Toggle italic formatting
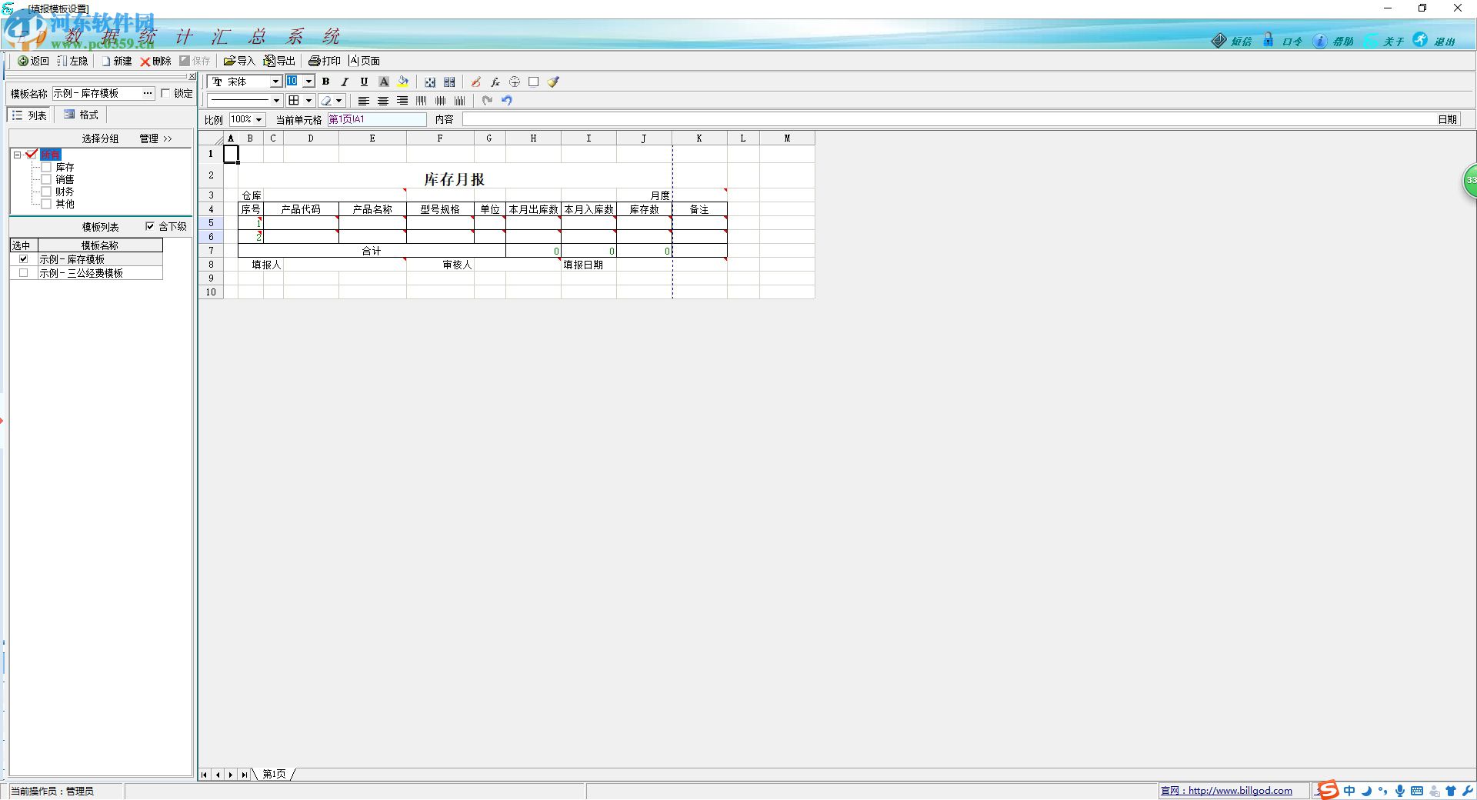Image resolution: width=1477 pixels, height=800 pixels. click(x=345, y=82)
